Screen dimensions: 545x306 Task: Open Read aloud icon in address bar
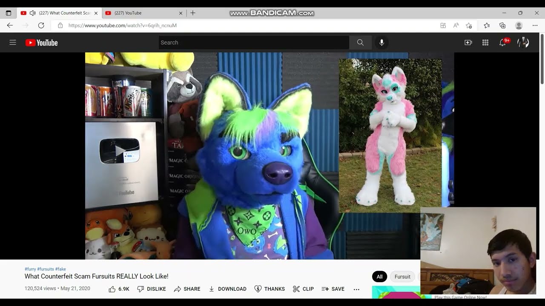click(x=456, y=25)
